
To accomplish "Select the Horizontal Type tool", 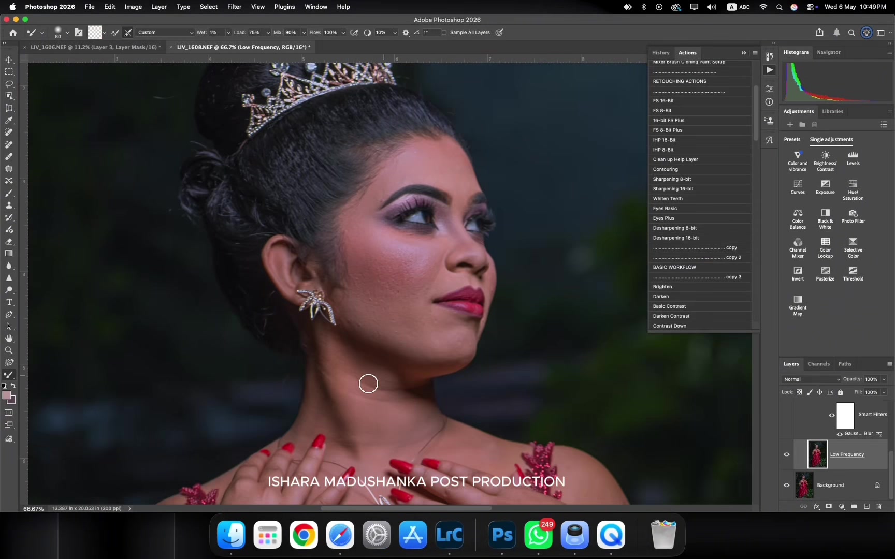I will (x=9, y=302).
